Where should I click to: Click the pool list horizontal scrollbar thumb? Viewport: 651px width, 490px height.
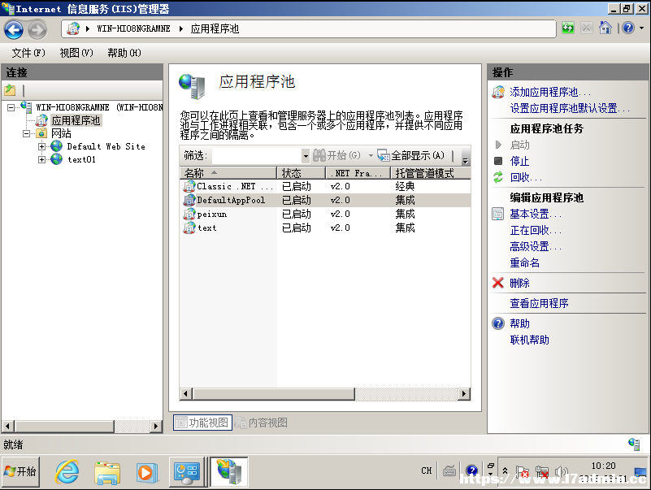(x=274, y=393)
